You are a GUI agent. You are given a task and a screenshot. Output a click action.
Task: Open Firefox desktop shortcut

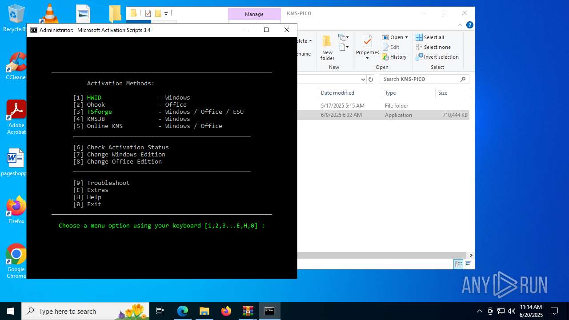(x=16, y=210)
